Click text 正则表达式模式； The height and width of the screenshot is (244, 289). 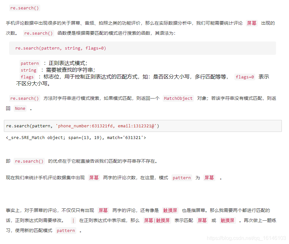[x=68, y=63]
